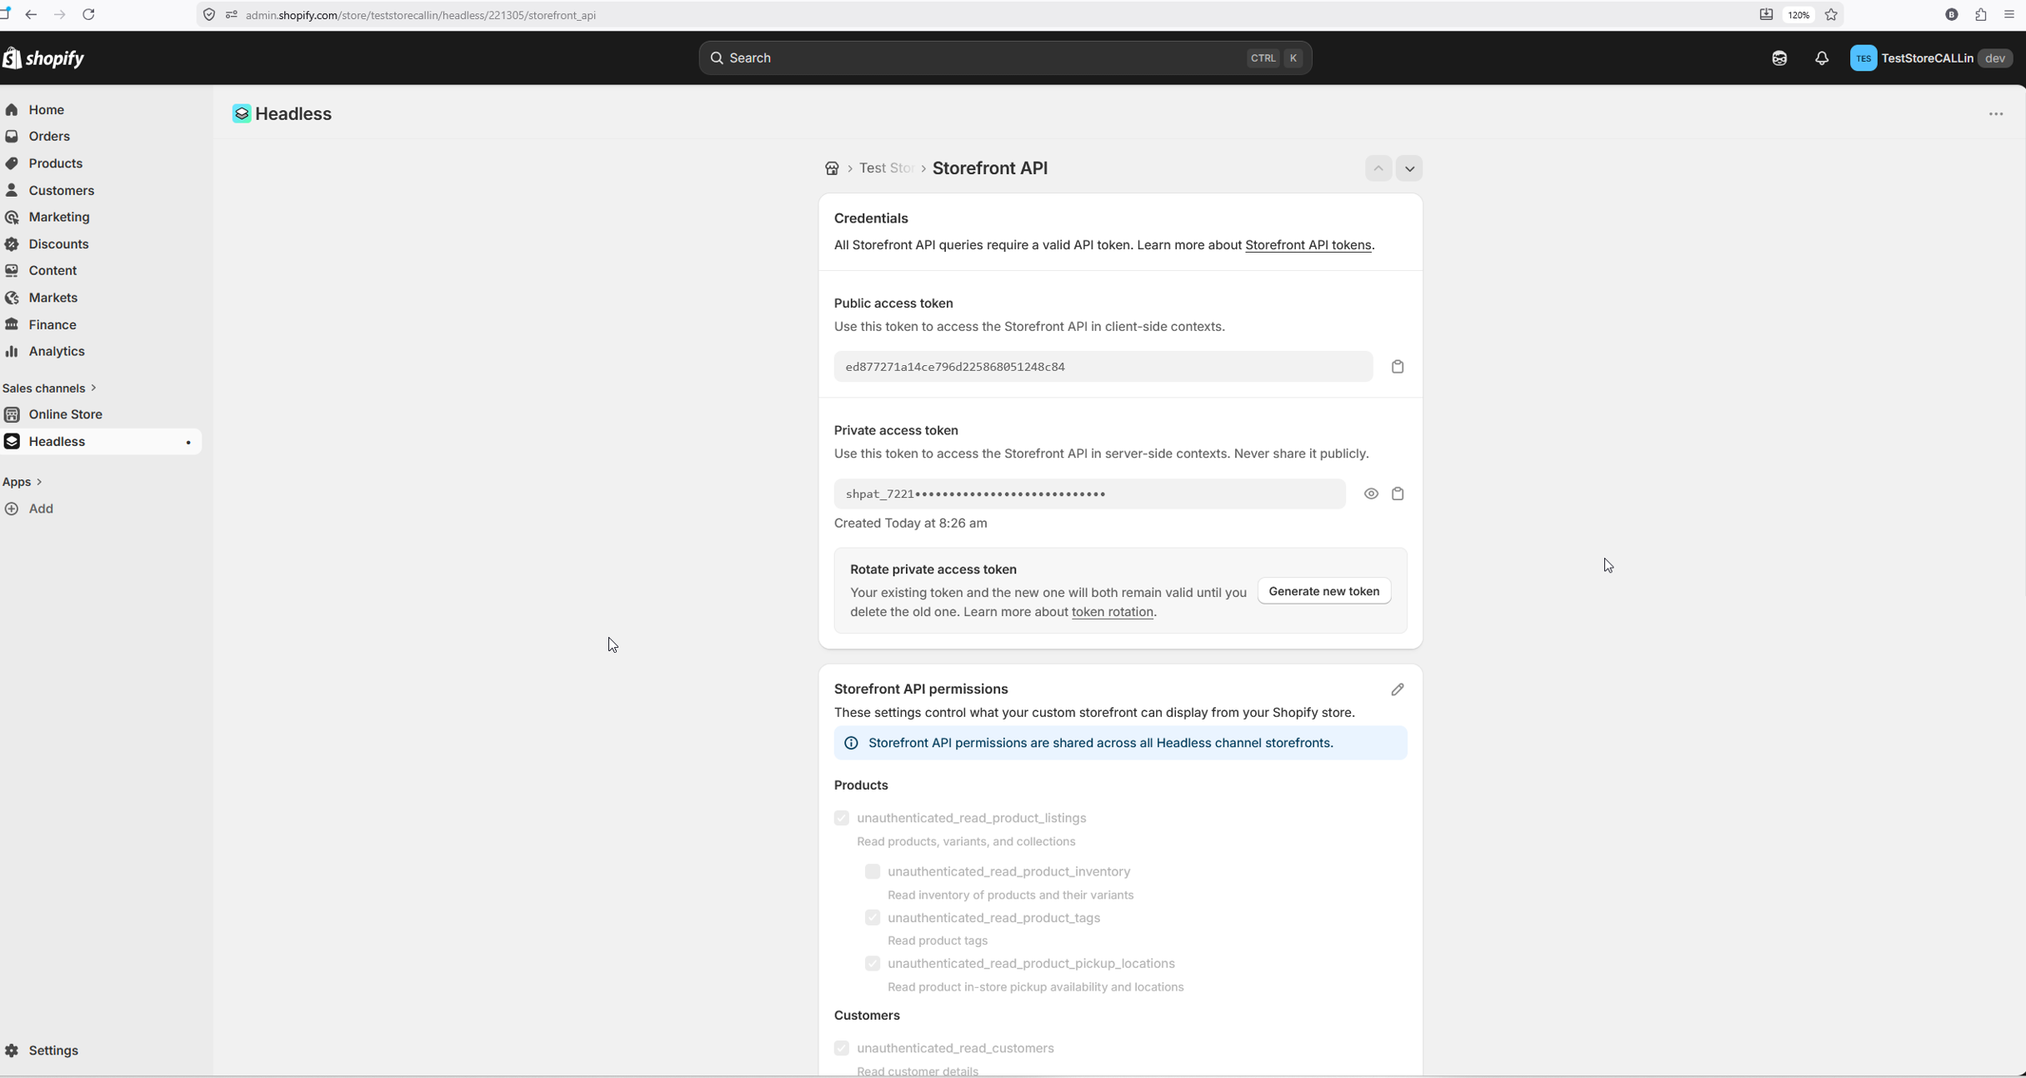Open the Analytics menu item
Viewport: 2026px width, 1078px height.
click(x=56, y=351)
